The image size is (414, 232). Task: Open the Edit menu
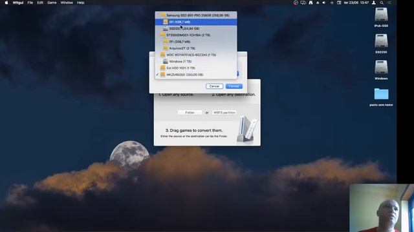point(40,3)
